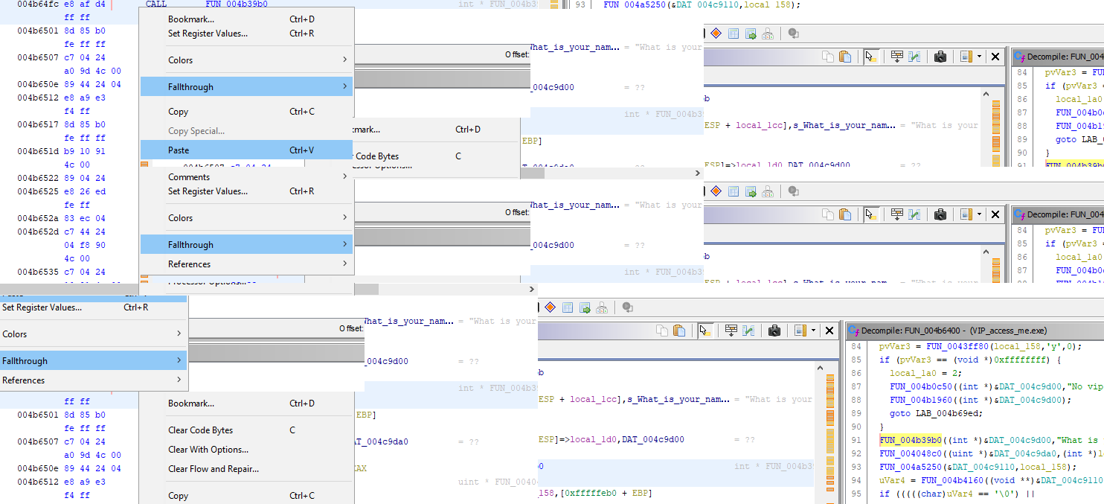Click FUN_004b1960 call on decompile line 88
Viewport: 1104px width, 504px height.
[921, 400]
